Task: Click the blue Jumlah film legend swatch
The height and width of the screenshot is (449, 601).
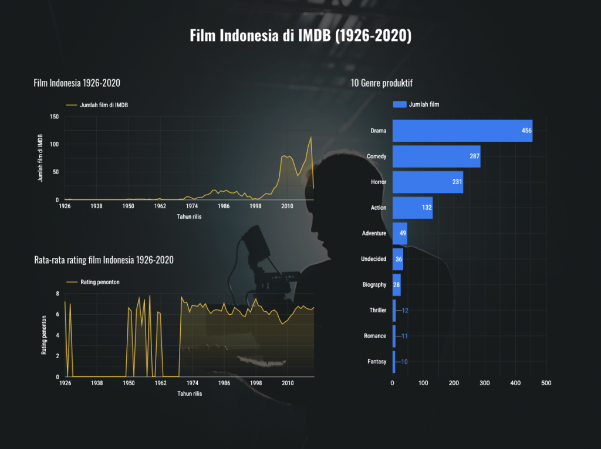Action: (x=399, y=104)
